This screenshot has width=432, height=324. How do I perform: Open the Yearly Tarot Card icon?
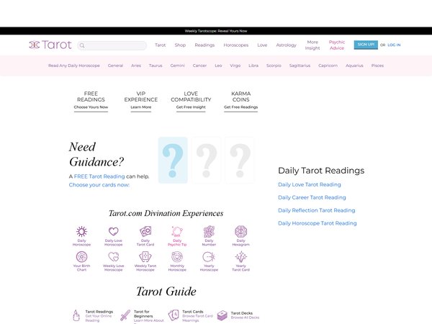240,257
